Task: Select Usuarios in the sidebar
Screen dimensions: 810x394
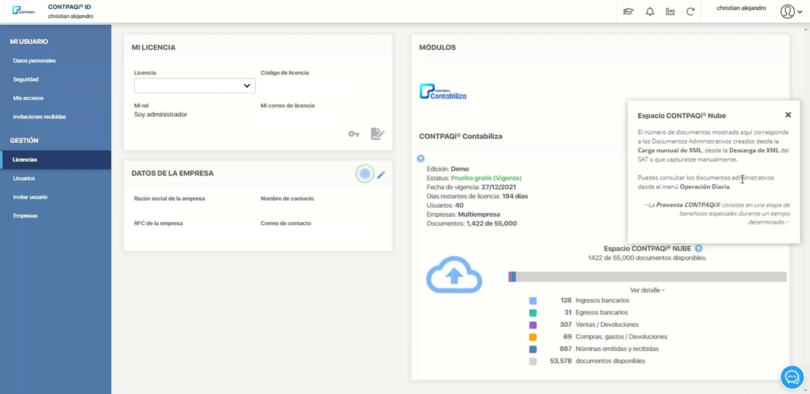Action: click(24, 179)
